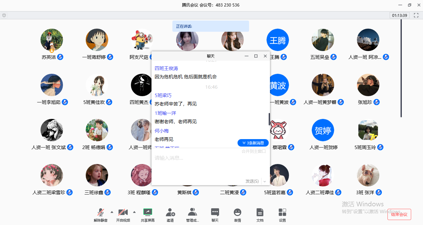Click the 聊天 chat icon in toolbar
423x225 pixels.
215,212
